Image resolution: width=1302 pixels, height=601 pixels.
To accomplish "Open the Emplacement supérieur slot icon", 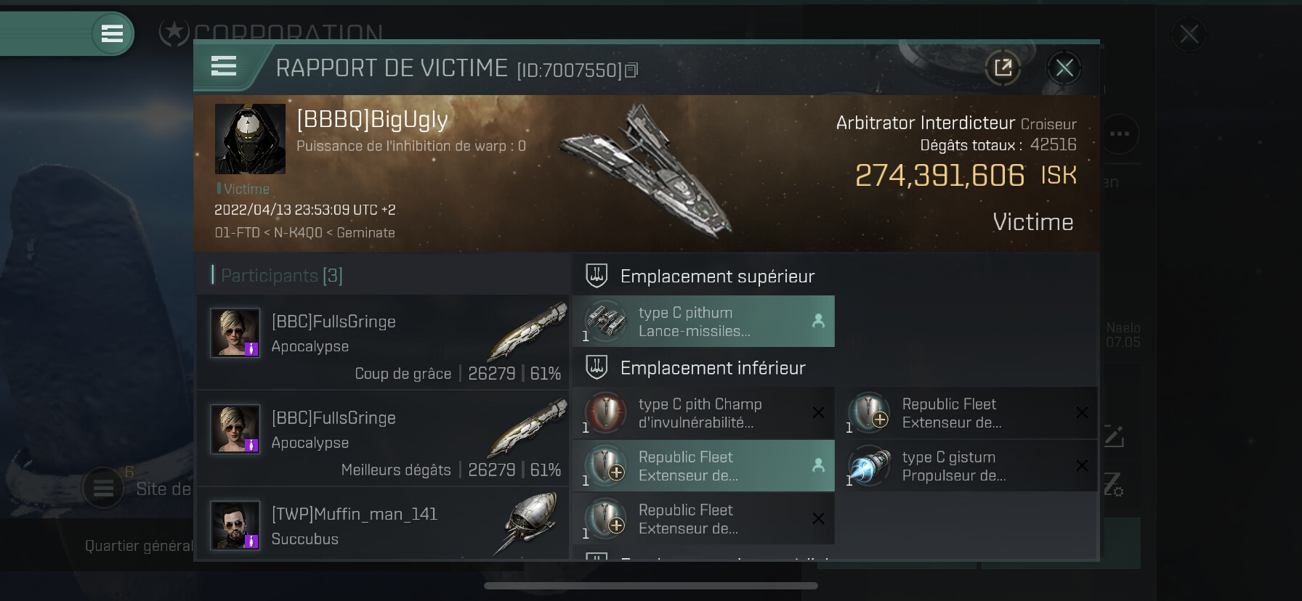I will 597,276.
